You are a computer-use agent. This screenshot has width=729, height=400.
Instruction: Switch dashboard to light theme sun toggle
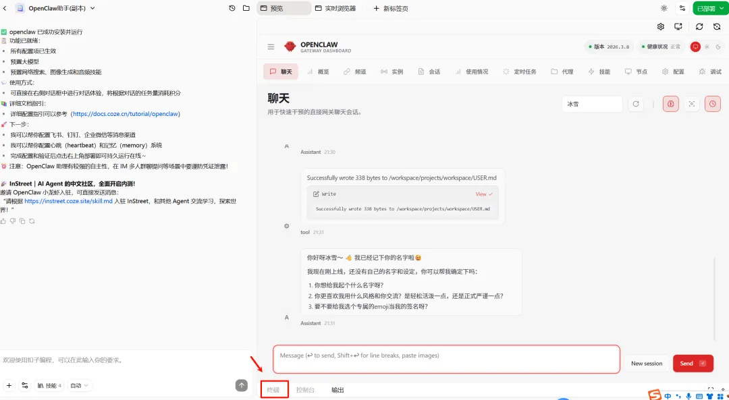(707, 47)
